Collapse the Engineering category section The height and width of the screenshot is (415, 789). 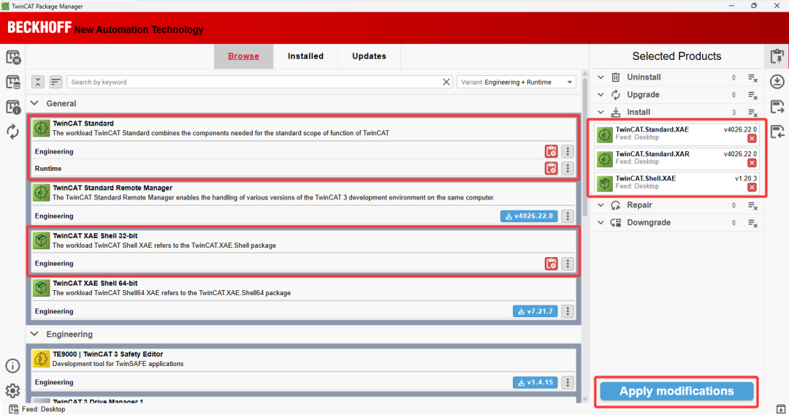[34, 334]
